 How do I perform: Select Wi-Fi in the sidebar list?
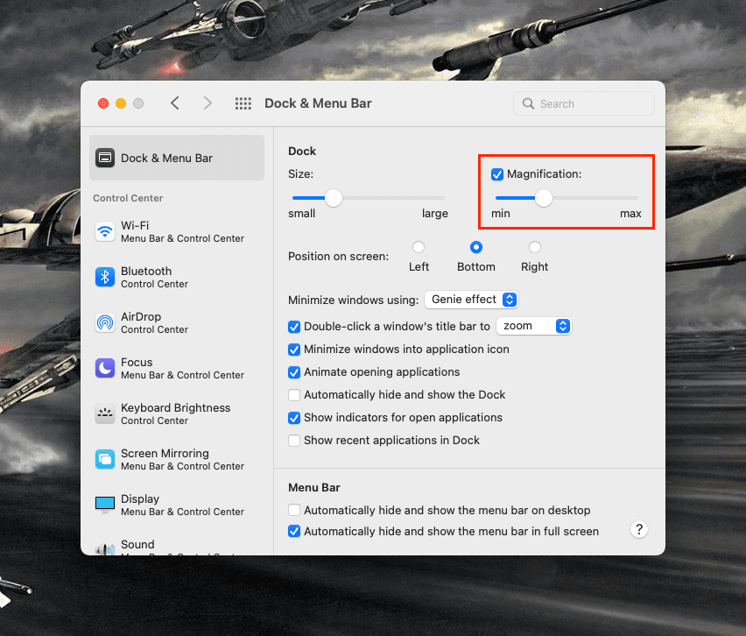[177, 232]
